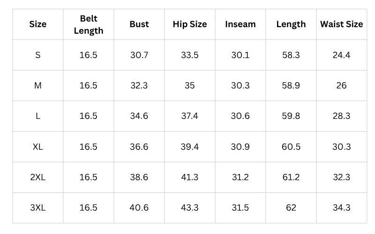Image resolution: width=375 pixels, height=234 pixels.
Task: Click the Size column header
Action: click(38, 24)
